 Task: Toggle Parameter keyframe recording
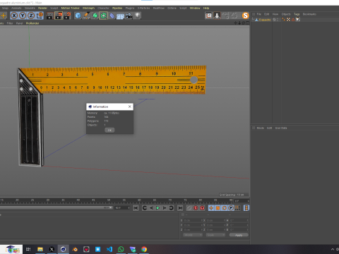(231, 208)
